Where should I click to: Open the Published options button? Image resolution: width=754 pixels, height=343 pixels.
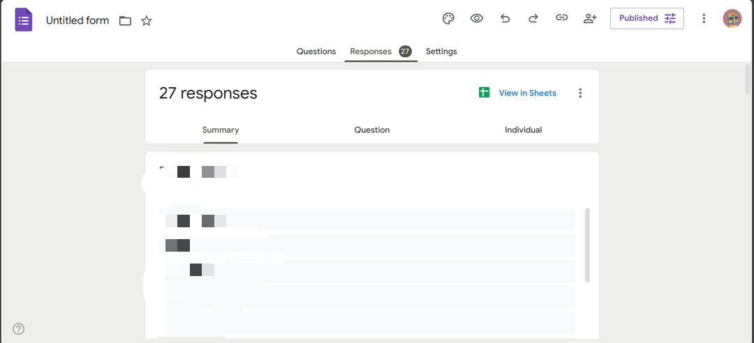pyautogui.click(x=646, y=18)
